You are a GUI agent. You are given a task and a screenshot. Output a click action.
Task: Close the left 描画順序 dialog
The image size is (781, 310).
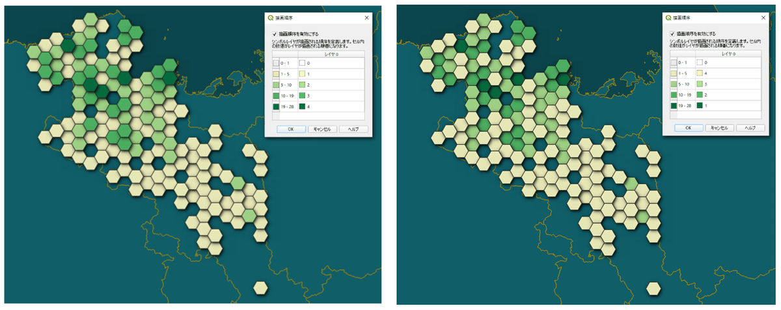click(366, 18)
